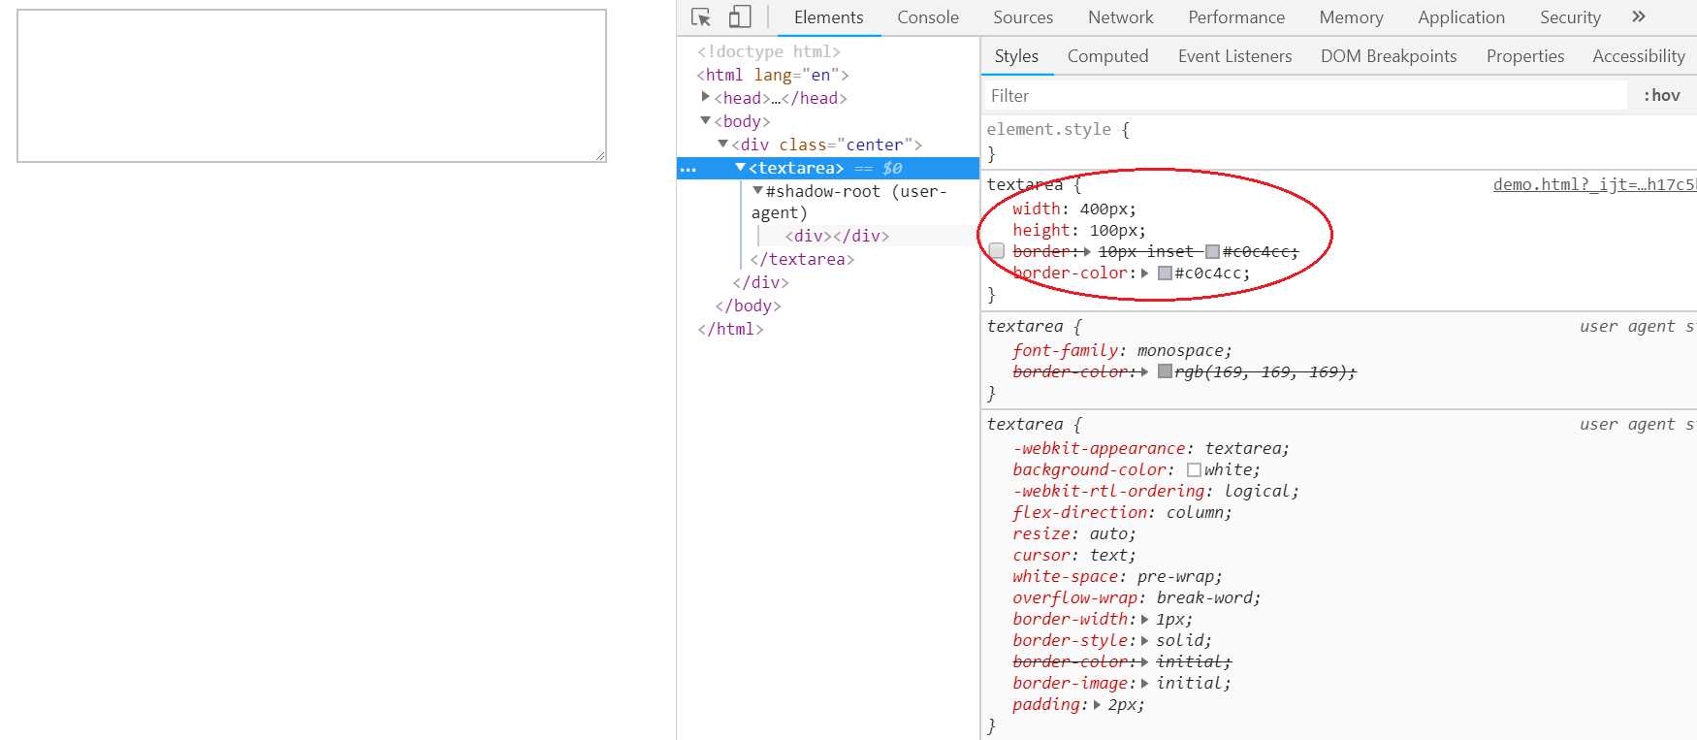The image size is (1697, 740).
Task: Select the empty div inside shadow-root
Action: click(837, 236)
